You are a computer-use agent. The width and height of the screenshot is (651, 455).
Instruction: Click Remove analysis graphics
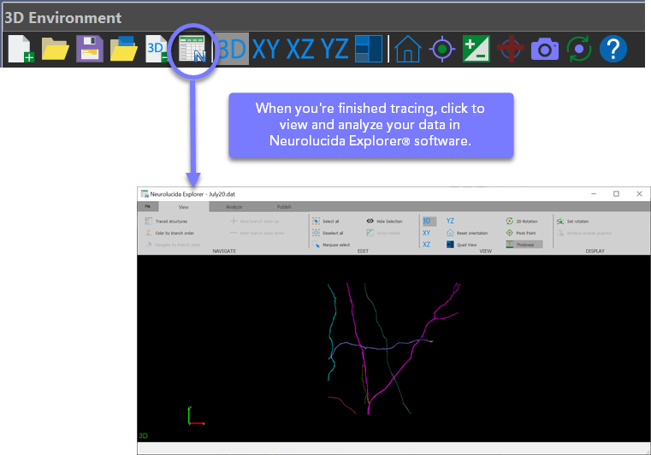tap(584, 233)
